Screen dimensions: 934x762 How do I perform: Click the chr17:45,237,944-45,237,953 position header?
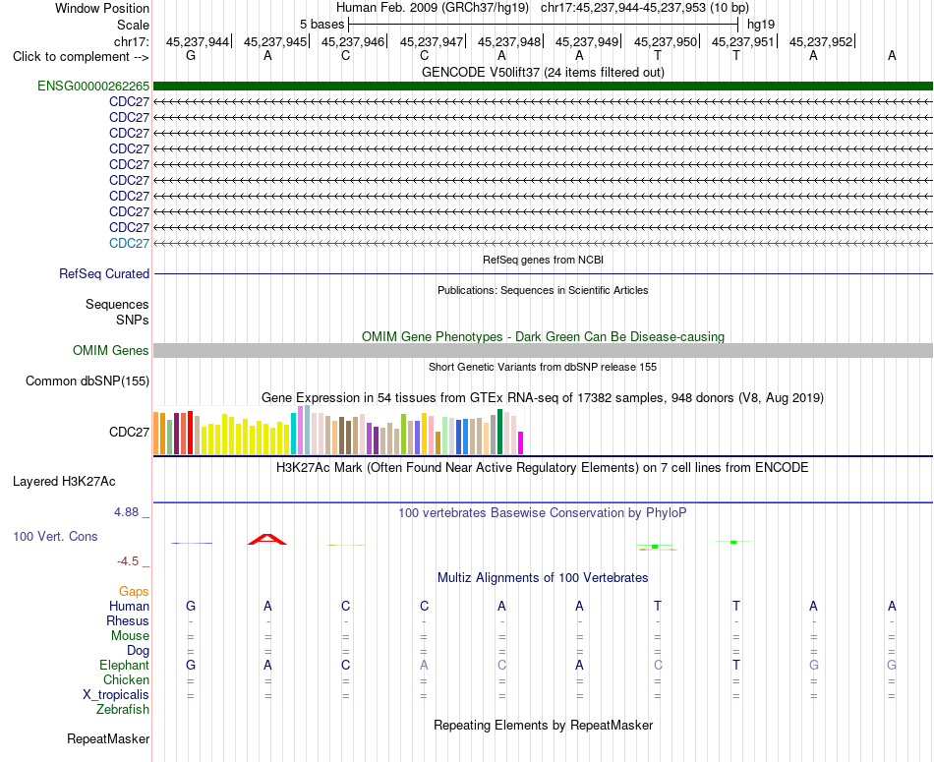[645, 8]
